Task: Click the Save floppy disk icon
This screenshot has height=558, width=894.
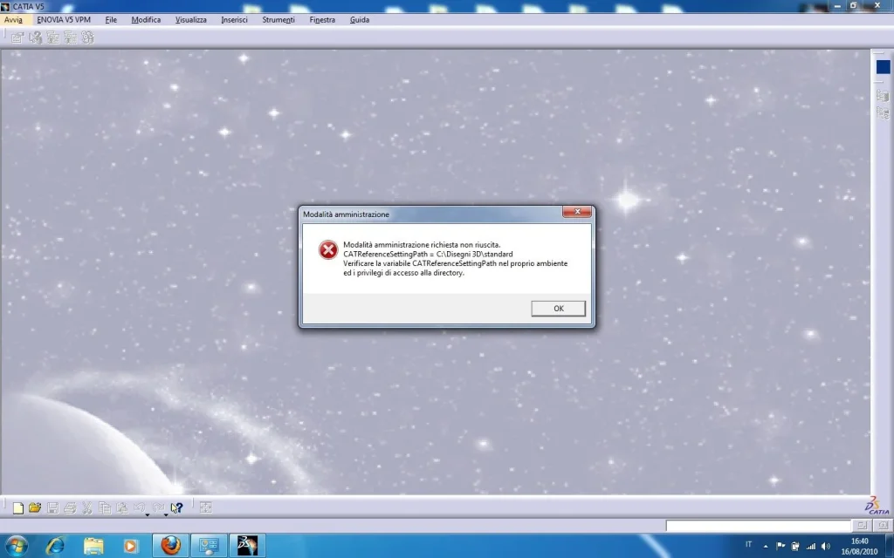Action: pos(53,507)
